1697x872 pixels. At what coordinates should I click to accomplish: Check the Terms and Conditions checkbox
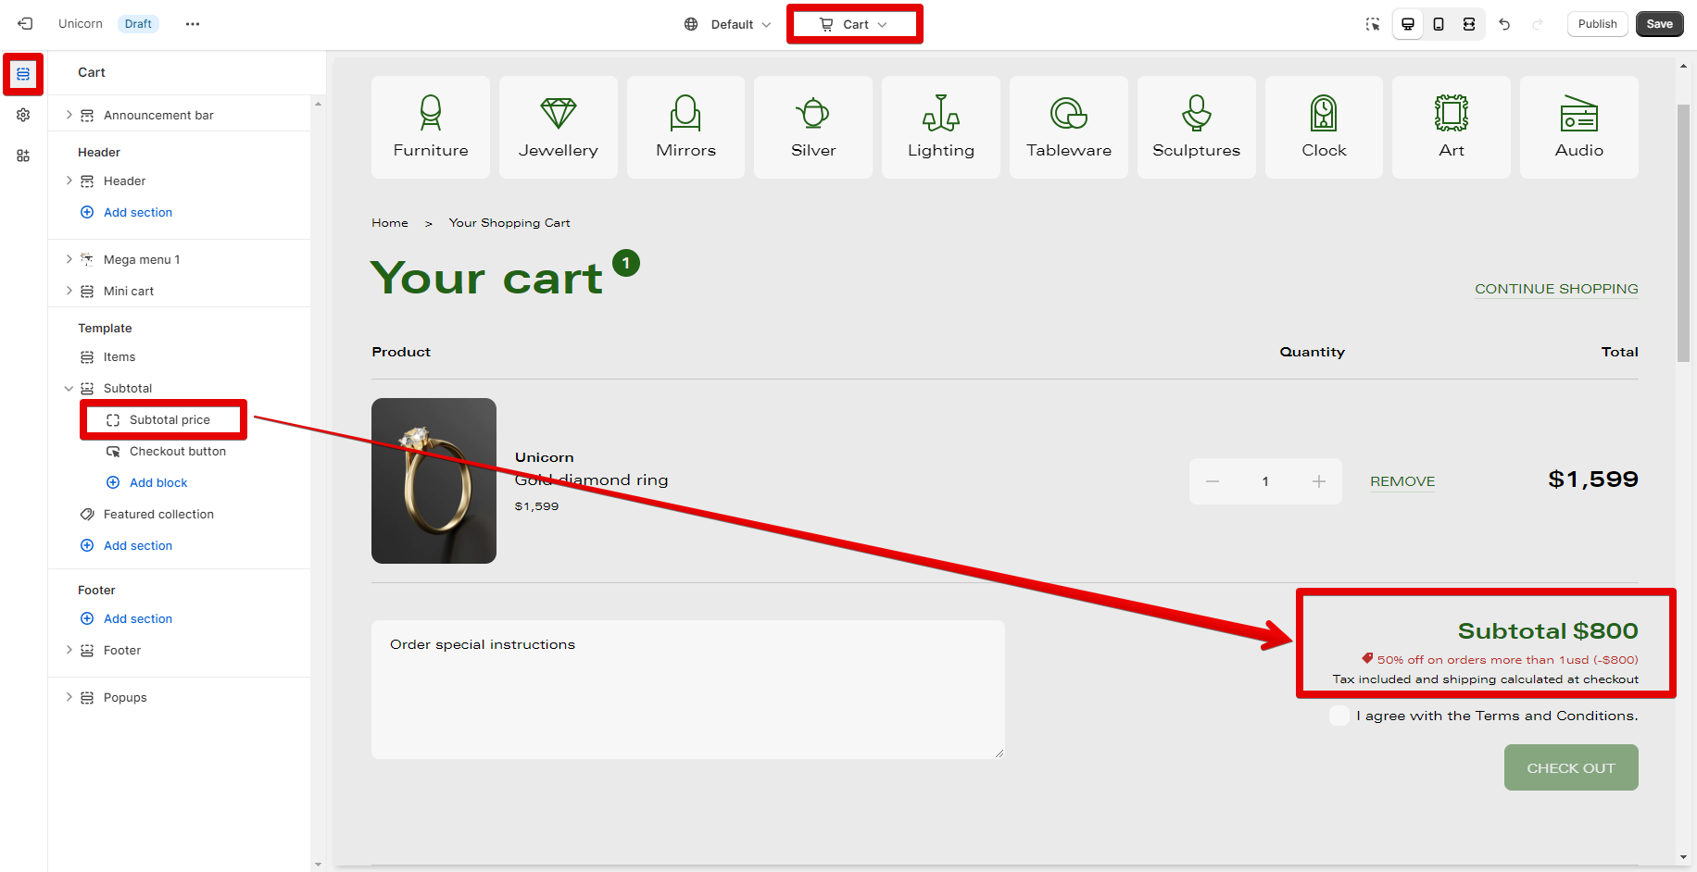1339,716
